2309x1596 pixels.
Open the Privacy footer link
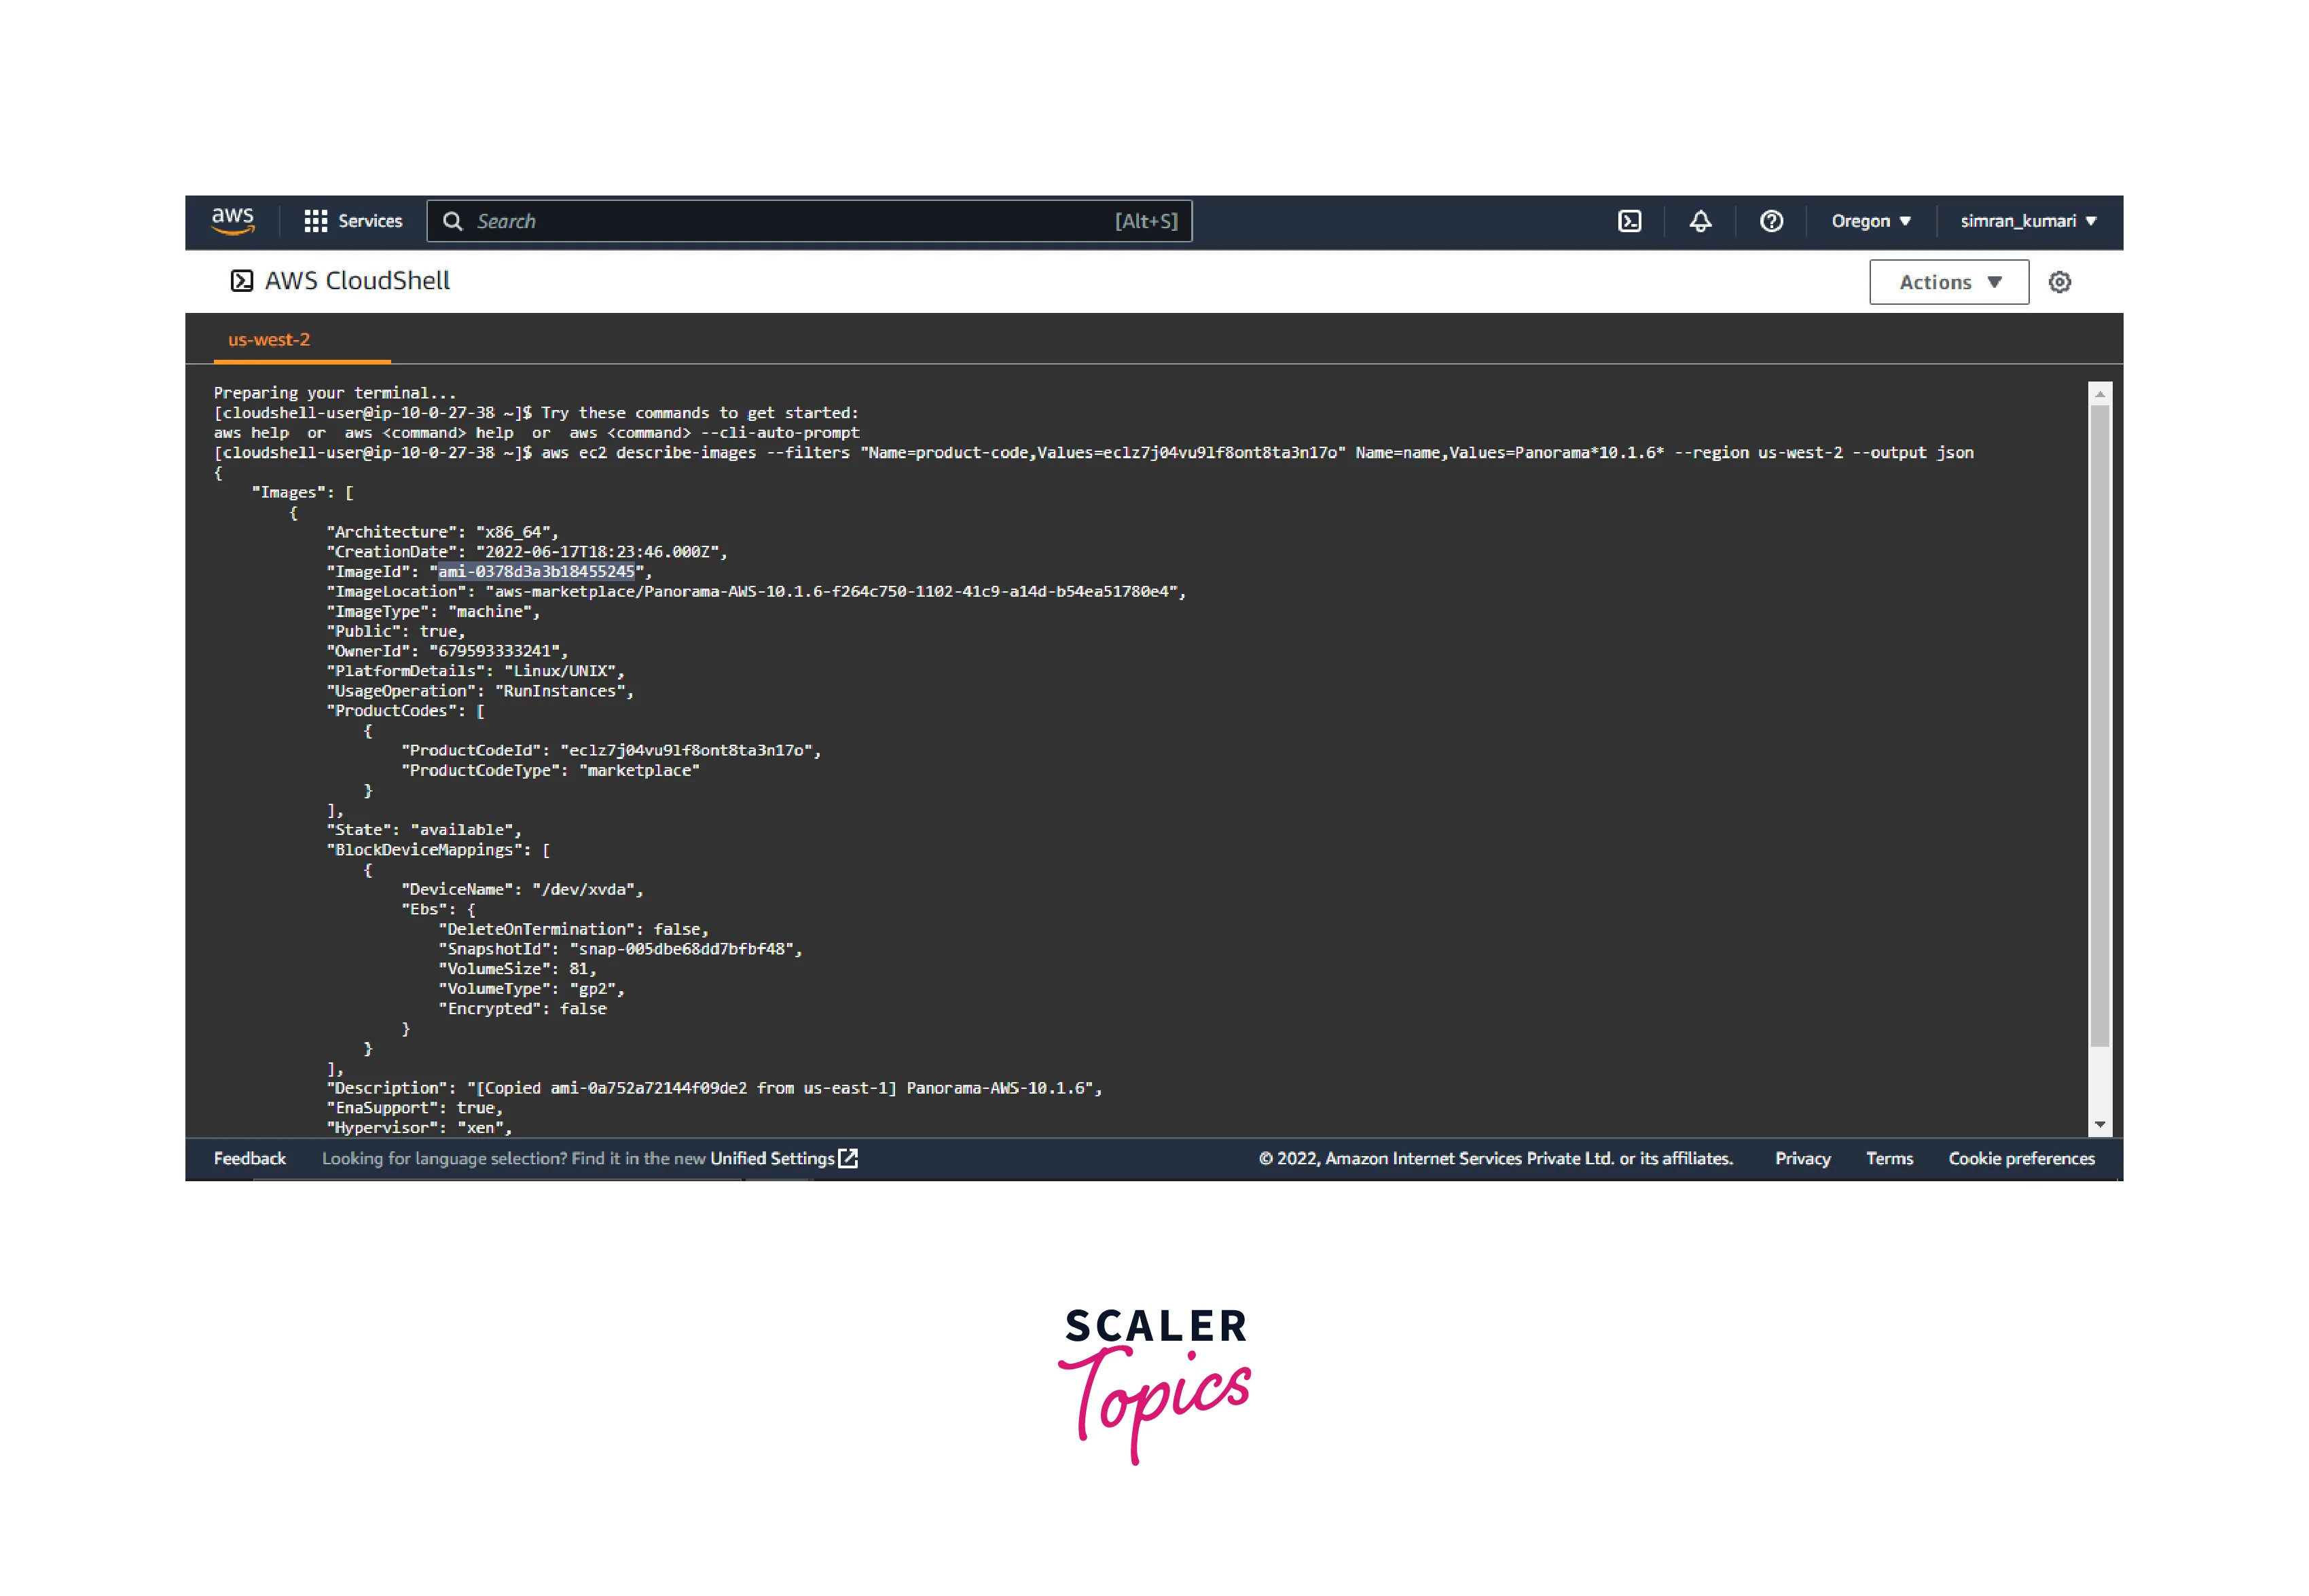pyautogui.click(x=1802, y=1158)
